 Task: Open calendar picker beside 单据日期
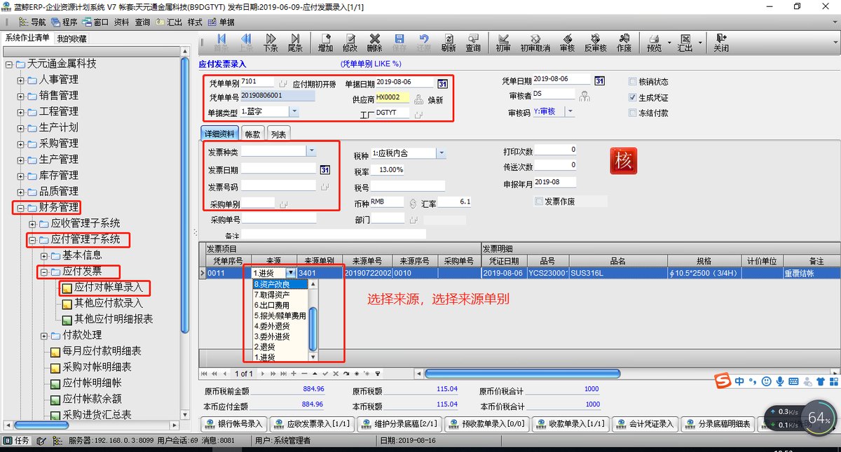(442, 83)
